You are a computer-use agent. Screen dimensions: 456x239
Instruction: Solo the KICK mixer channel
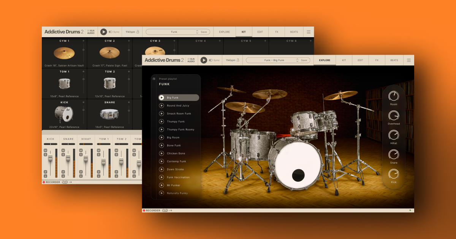click(x=45, y=154)
